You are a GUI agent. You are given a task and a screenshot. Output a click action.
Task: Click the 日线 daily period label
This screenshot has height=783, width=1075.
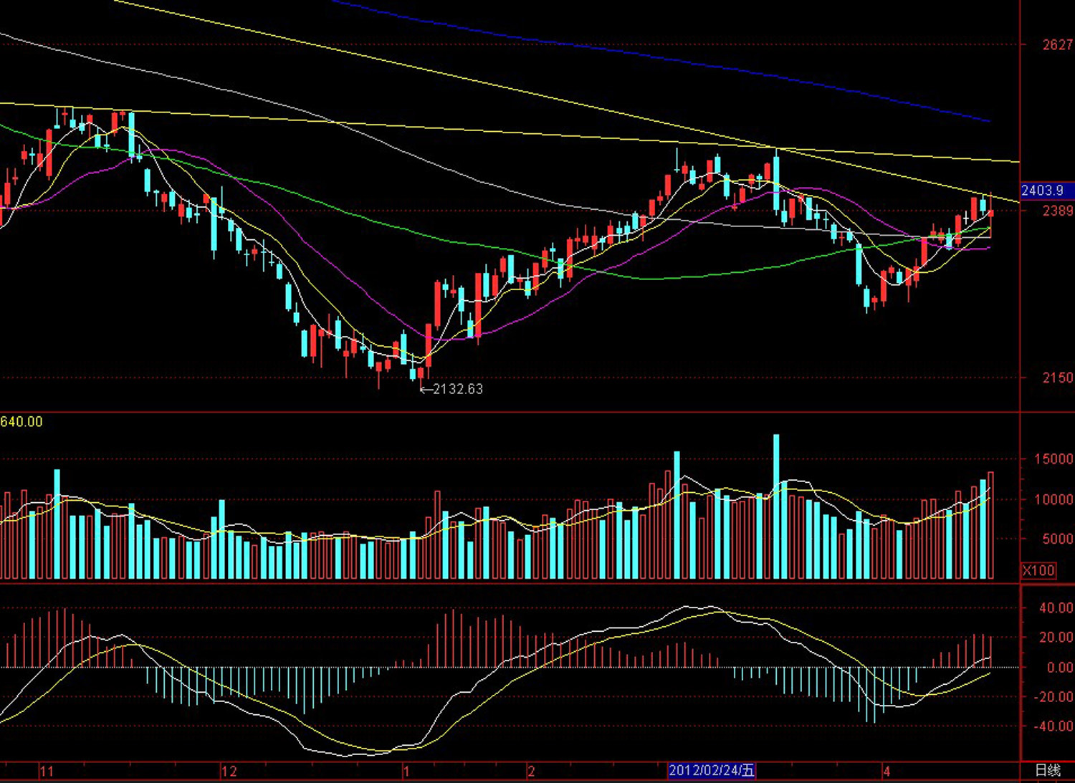tap(1048, 771)
